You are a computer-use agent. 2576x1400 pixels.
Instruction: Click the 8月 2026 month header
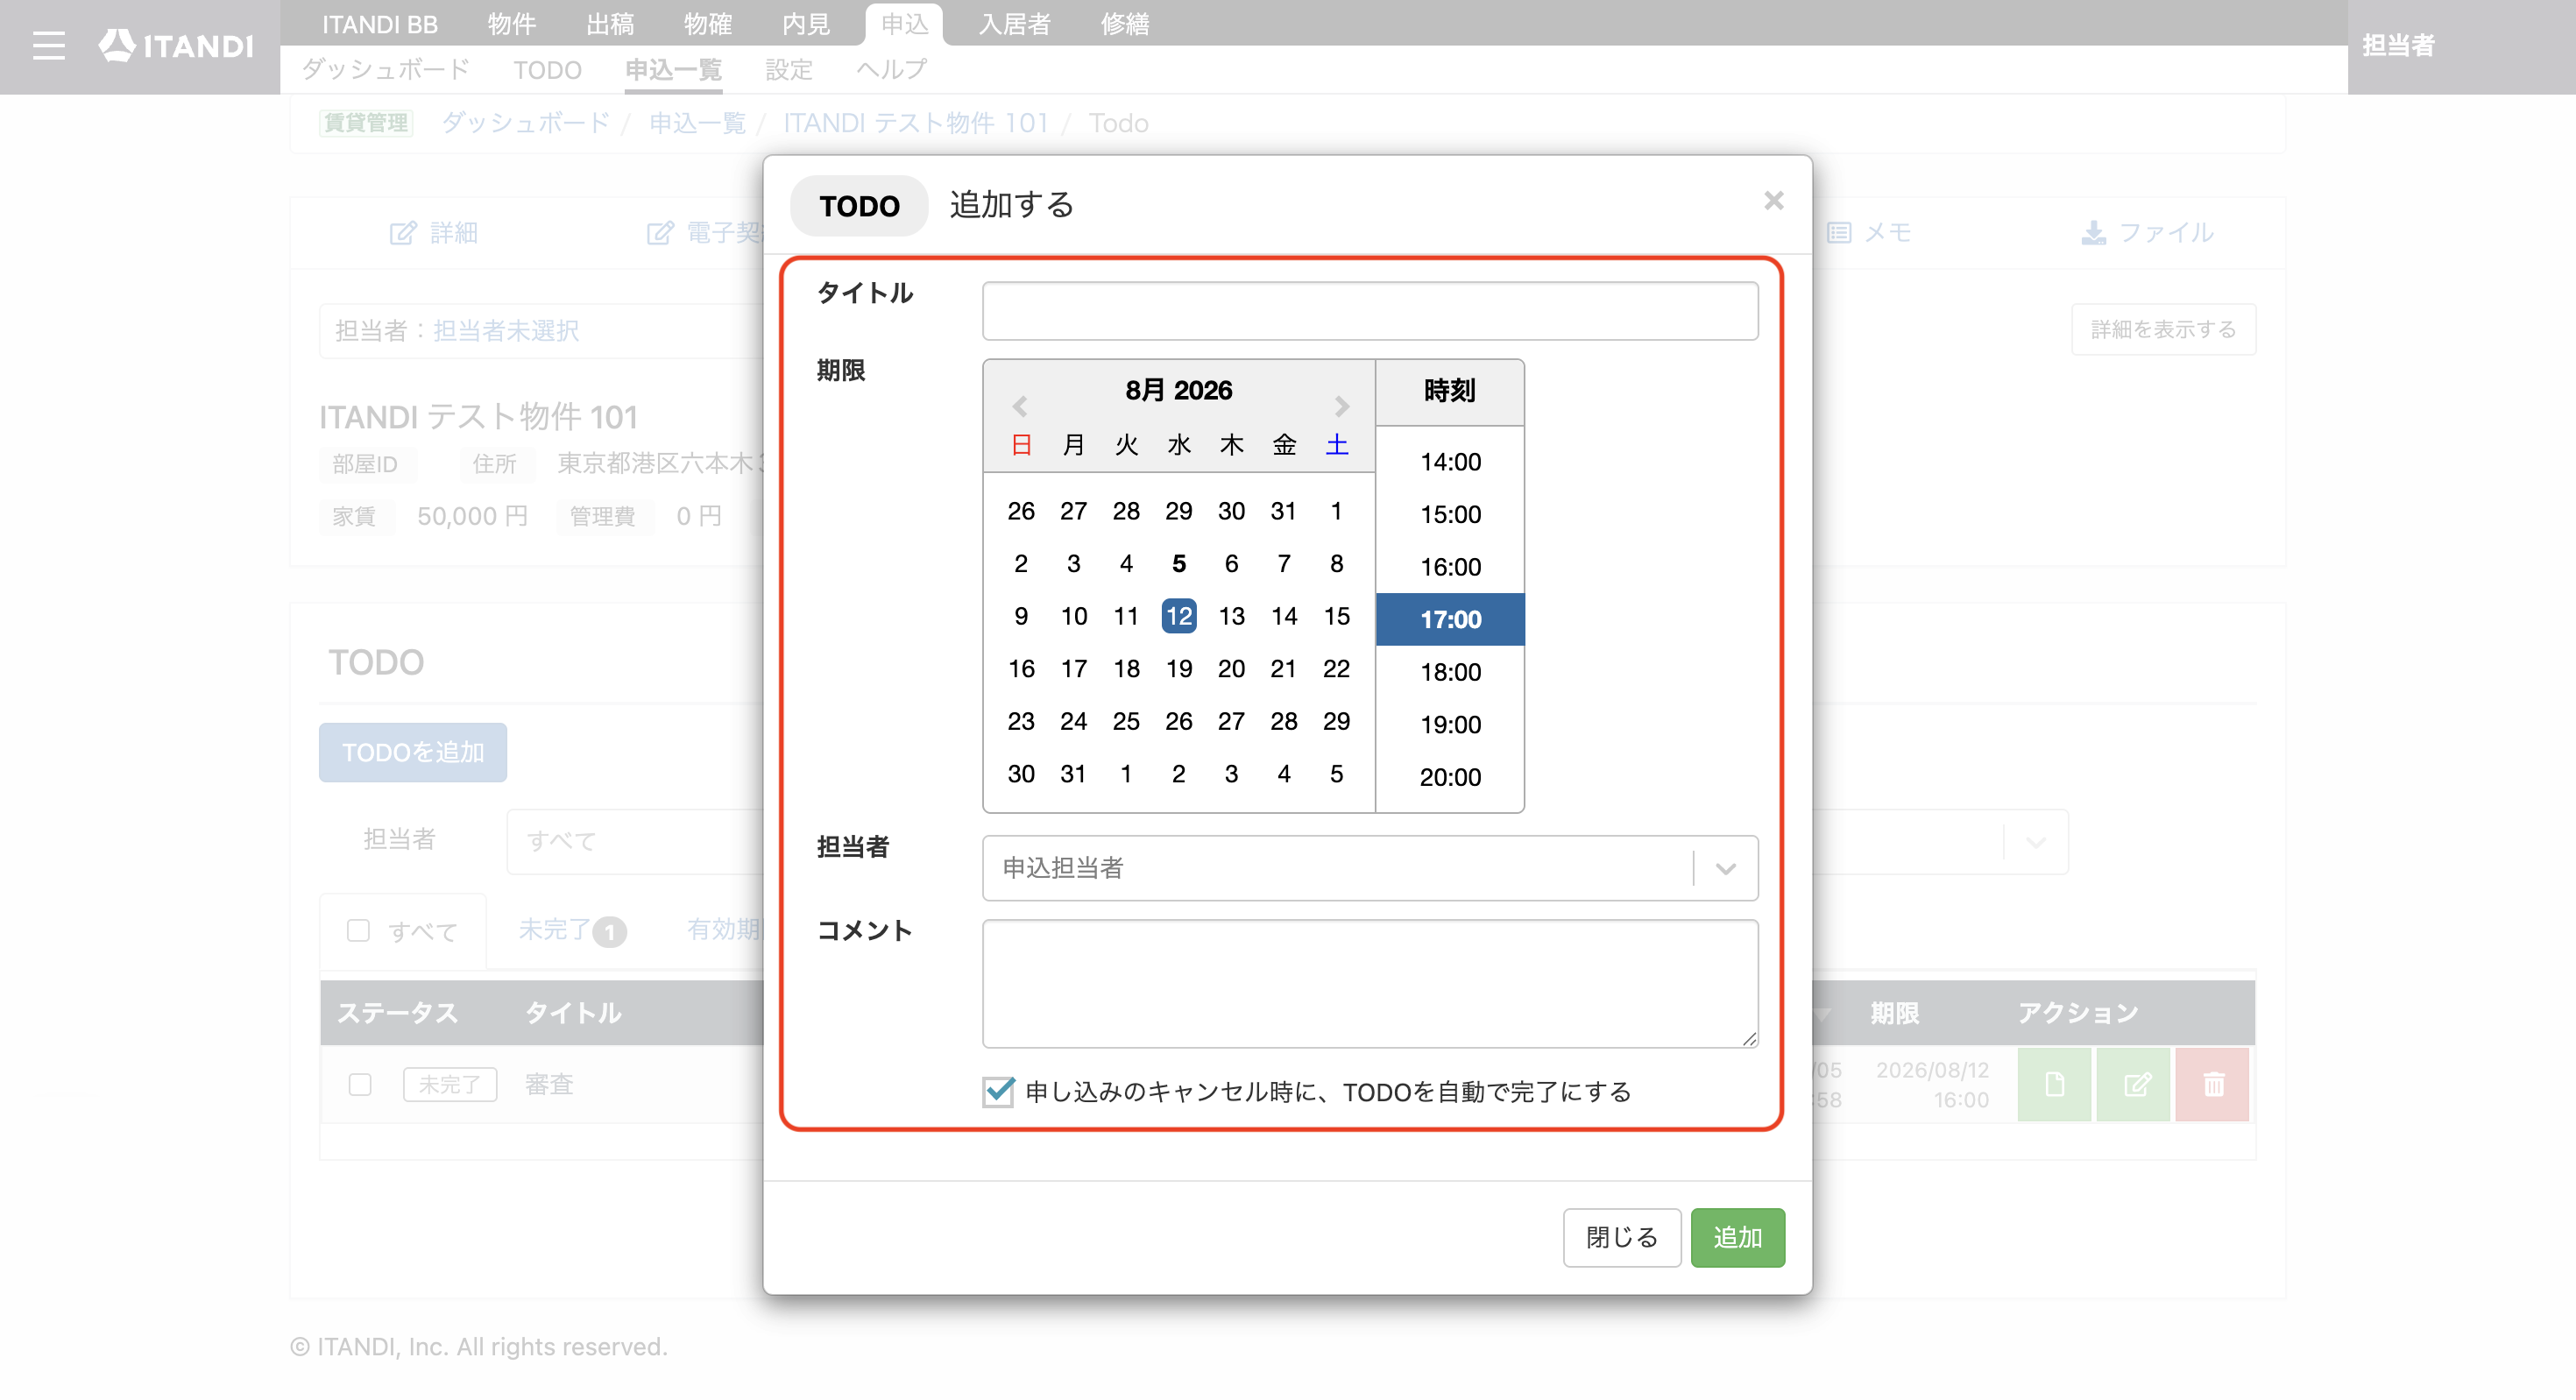point(1178,390)
